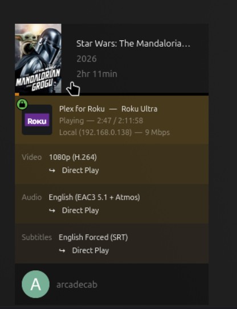Click the arrow icon beside Video Direct Play
Viewport: 237px width, 309px height.
click(x=52, y=171)
